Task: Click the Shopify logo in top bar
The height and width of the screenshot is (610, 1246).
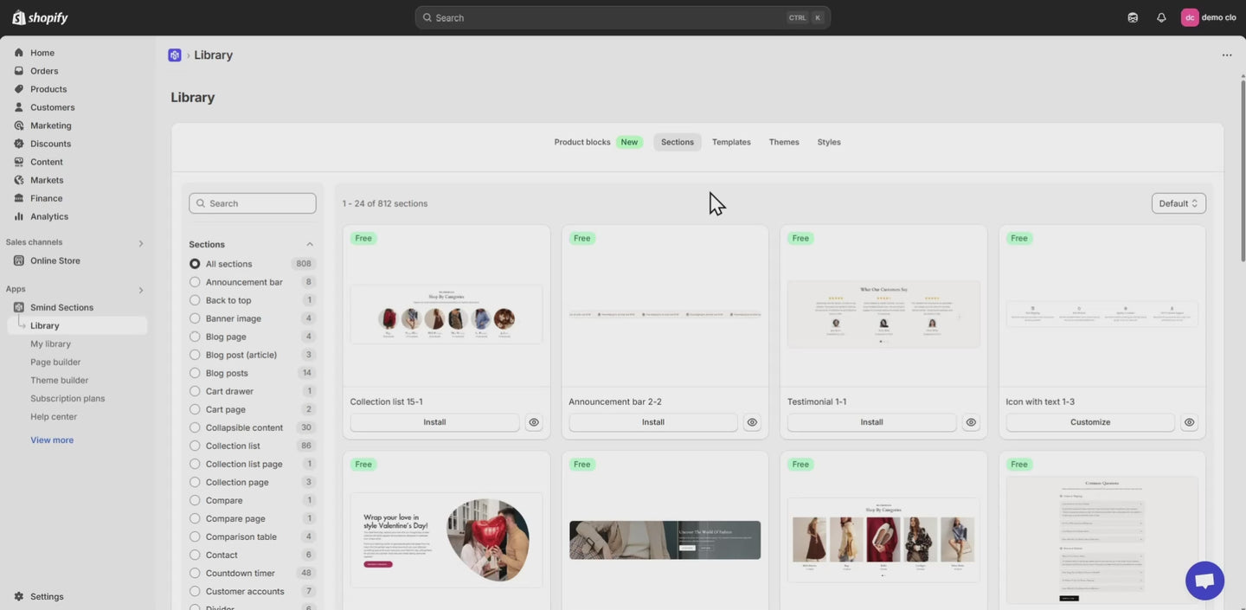Action: click(x=40, y=17)
